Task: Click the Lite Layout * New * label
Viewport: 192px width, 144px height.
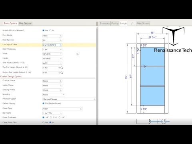Action: click(10, 44)
